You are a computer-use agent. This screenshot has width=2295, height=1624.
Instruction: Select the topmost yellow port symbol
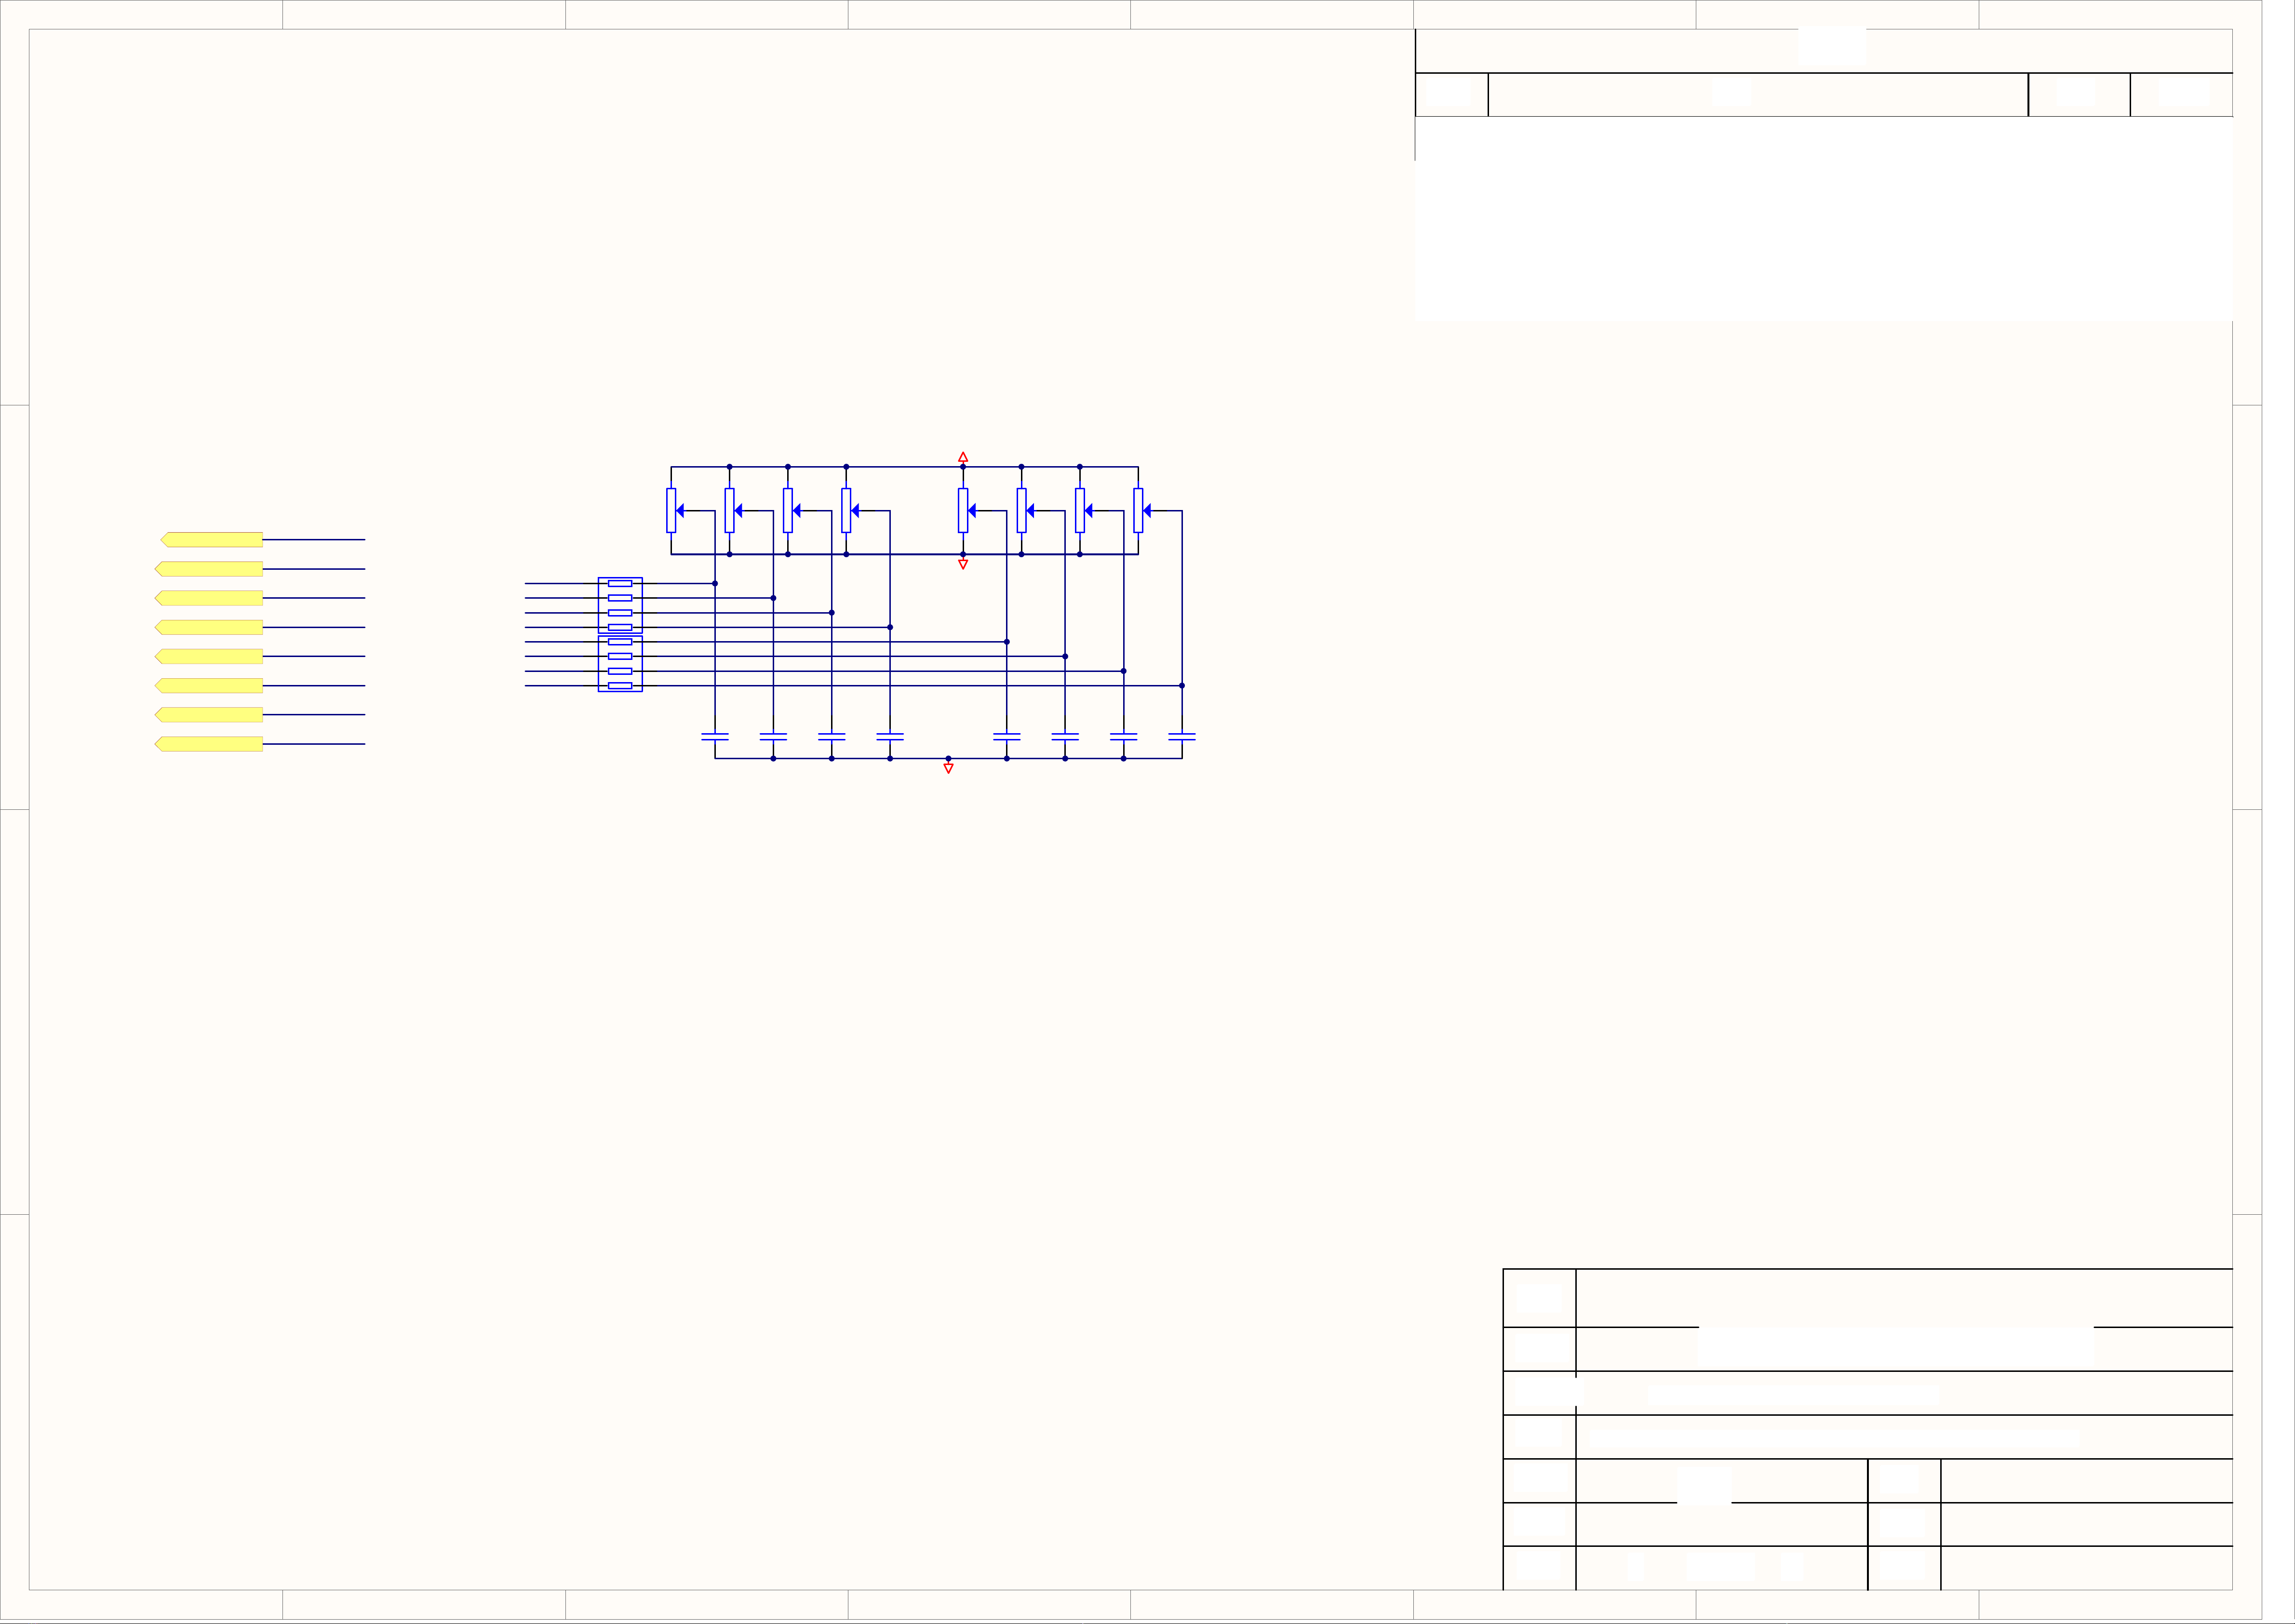[x=212, y=540]
